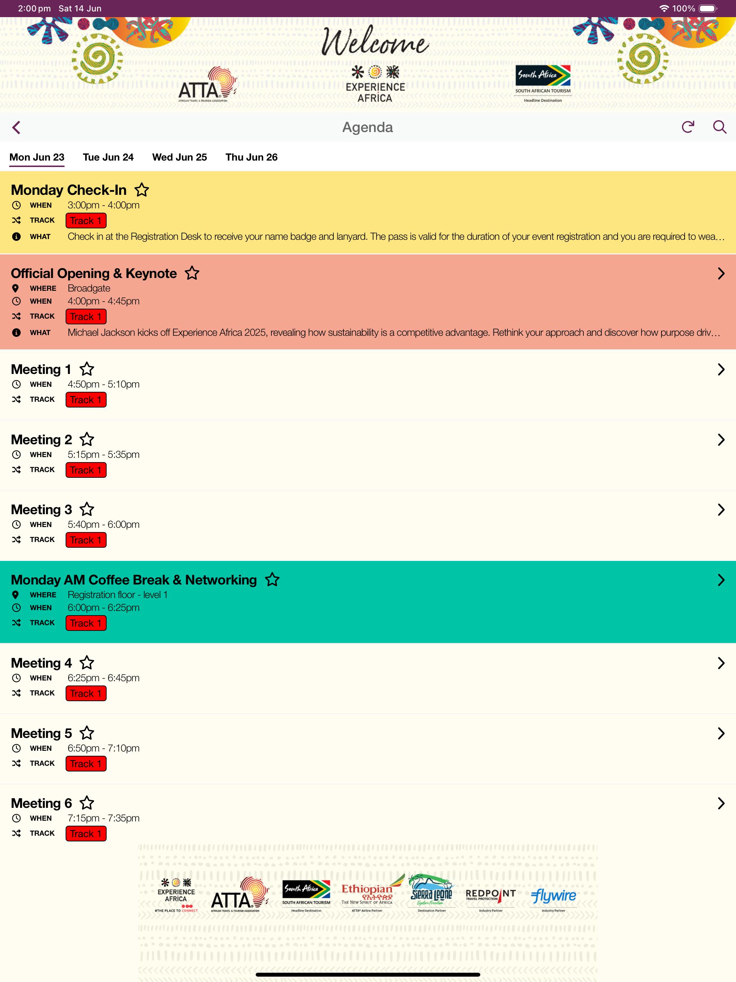Toggle star on Meeting 5

(87, 733)
